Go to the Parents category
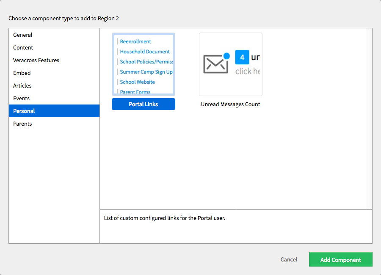The image size is (381, 275). pos(22,124)
